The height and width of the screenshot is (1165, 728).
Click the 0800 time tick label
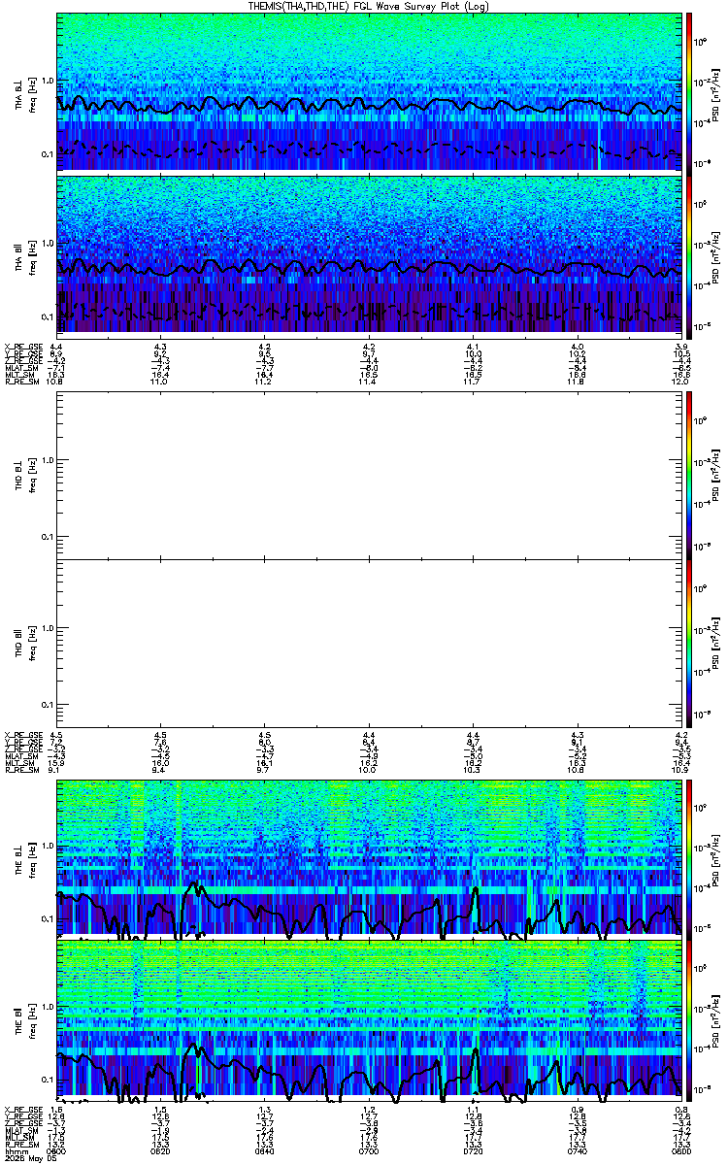click(x=680, y=1150)
